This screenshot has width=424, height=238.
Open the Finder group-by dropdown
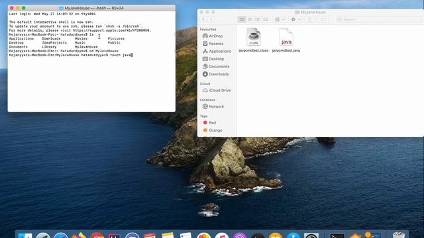coord(280,19)
